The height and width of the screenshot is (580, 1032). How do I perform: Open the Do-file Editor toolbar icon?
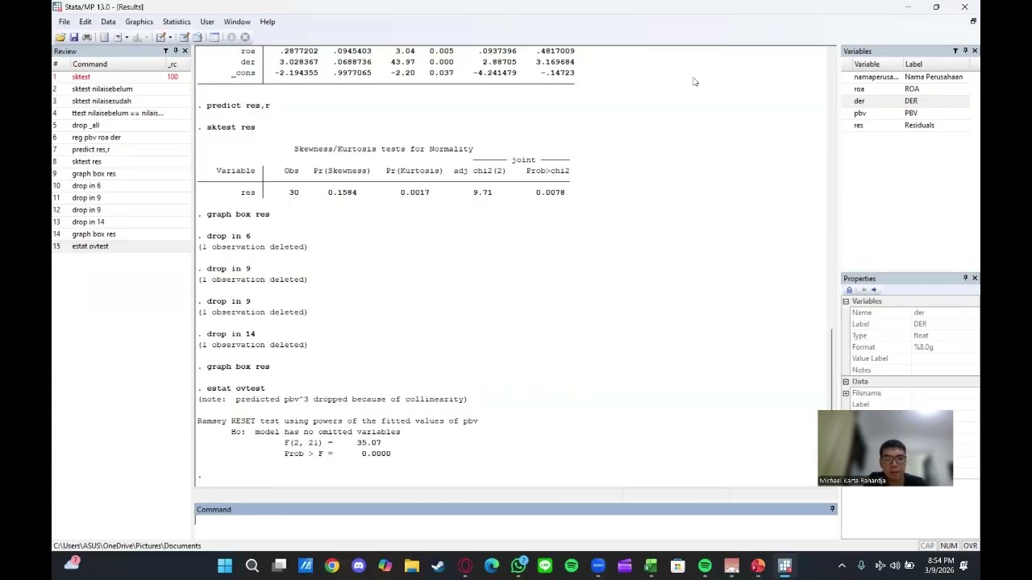coord(160,37)
